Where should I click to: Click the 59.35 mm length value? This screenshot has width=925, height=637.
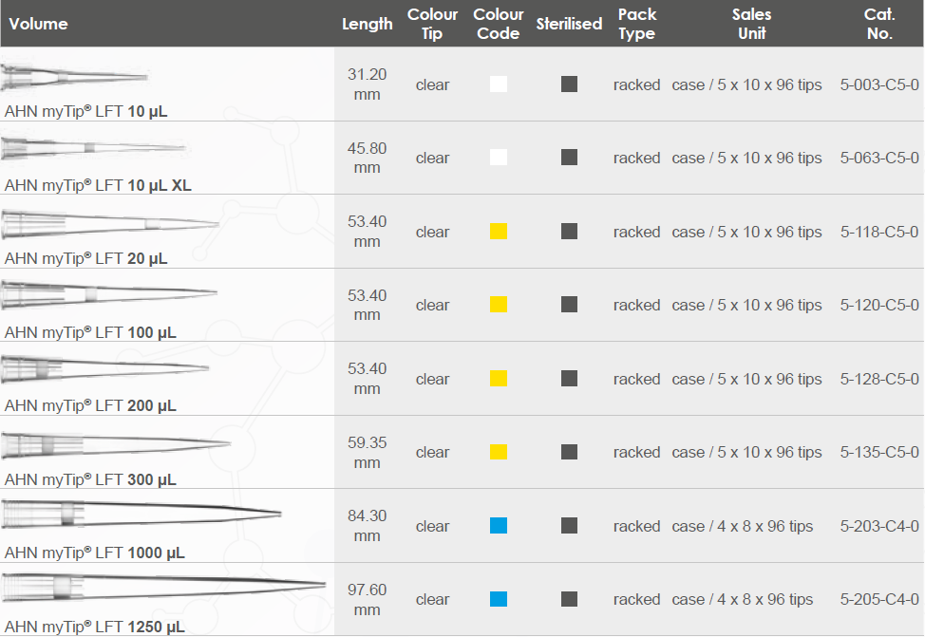(x=367, y=453)
